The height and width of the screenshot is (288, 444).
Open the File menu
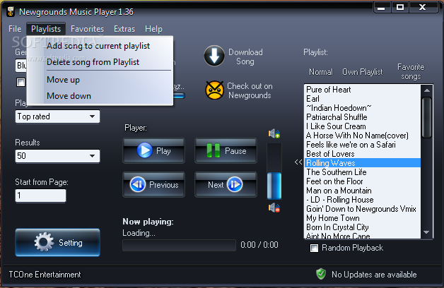15,29
